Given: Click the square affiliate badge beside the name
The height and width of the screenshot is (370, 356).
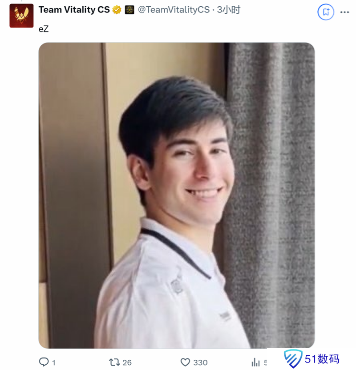Looking at the screenshot, I should (129, 10).
